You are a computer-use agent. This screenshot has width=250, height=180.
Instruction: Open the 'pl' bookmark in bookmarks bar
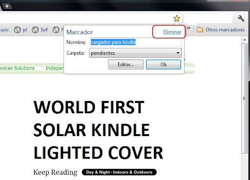coord(21,30)
